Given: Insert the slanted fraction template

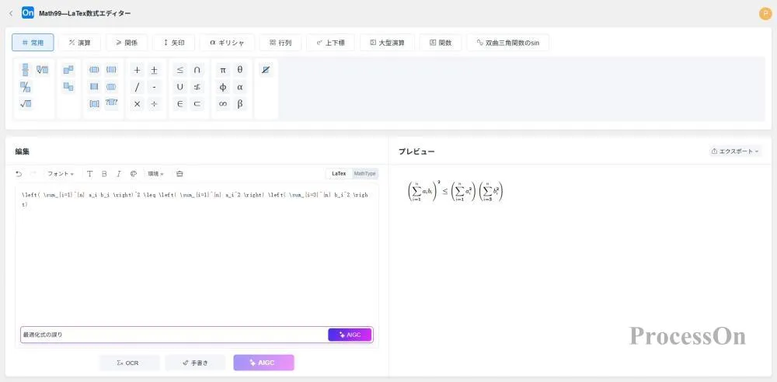Looking at the screenshot, I should tap(26, 87).
